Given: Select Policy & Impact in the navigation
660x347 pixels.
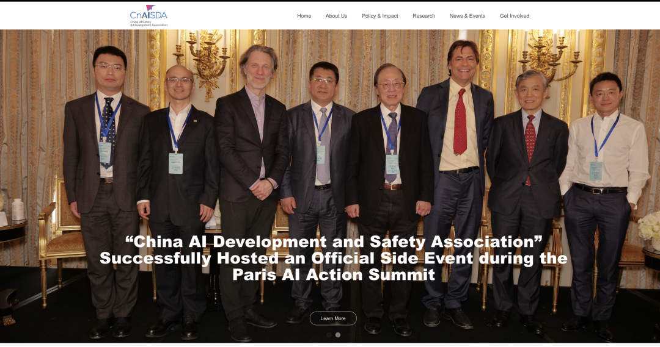Looking at the screenshot, I should [x=380, y=16].
